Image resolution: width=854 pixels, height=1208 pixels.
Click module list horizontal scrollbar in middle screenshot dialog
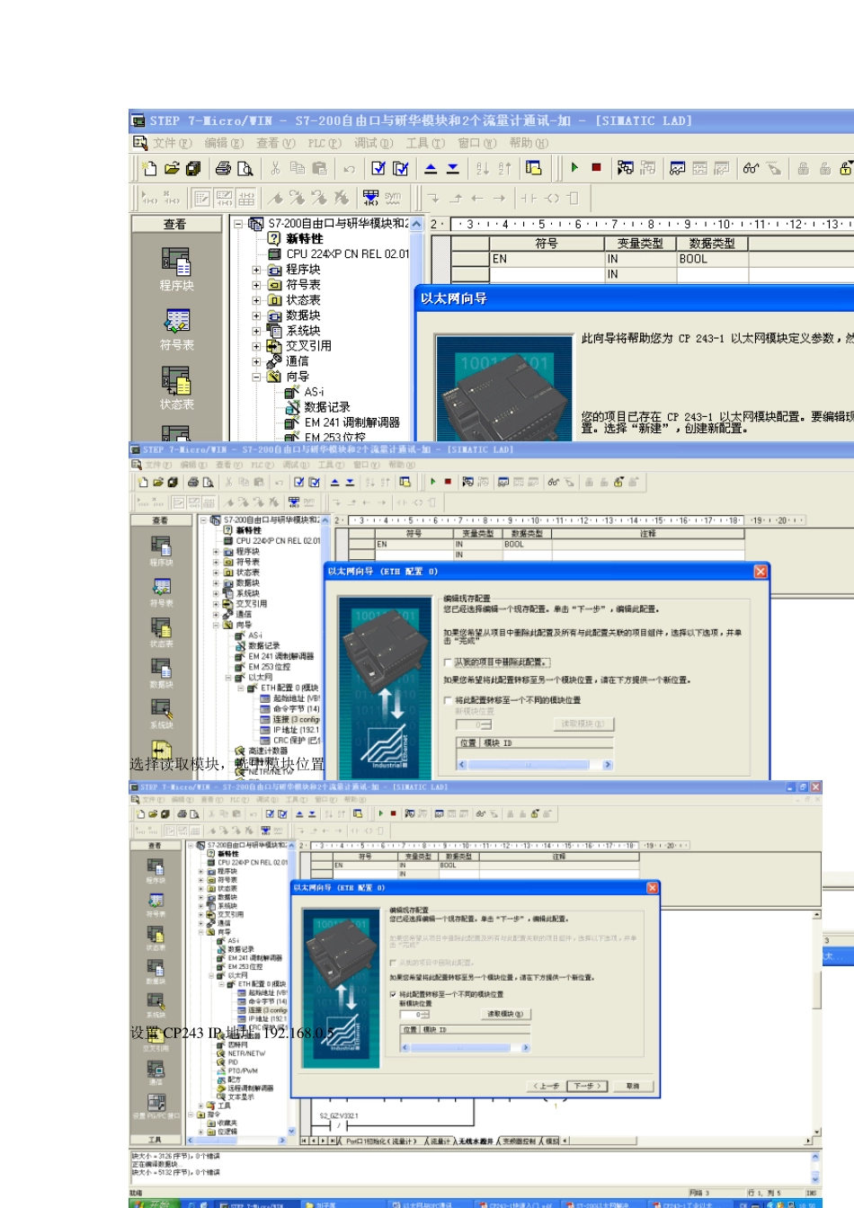535,765
